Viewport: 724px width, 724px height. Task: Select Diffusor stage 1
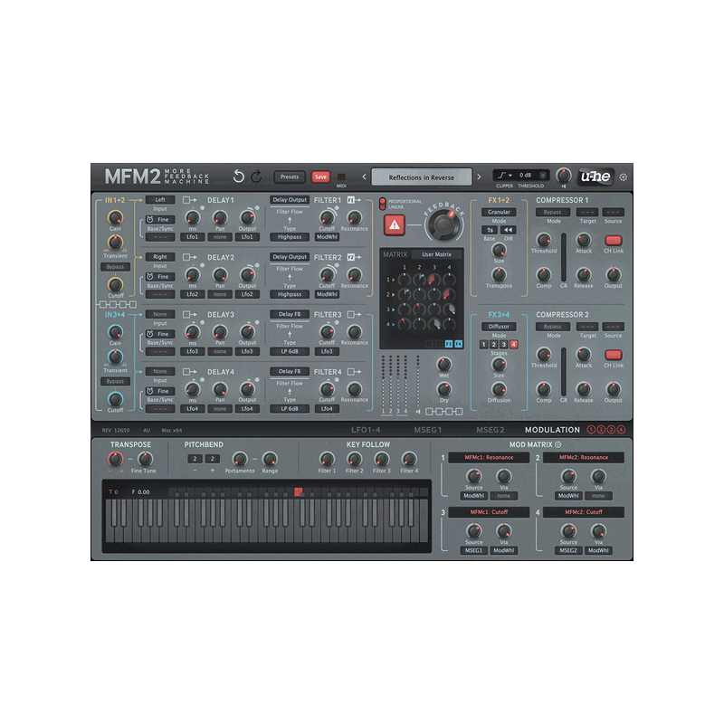pyautogui.click(x=484, y=345)
